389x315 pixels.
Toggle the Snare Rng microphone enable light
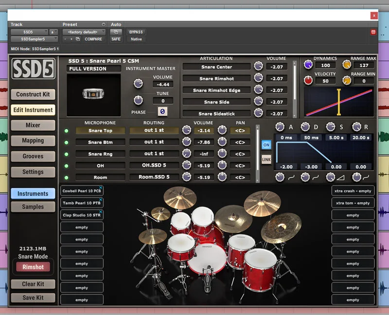67,154
